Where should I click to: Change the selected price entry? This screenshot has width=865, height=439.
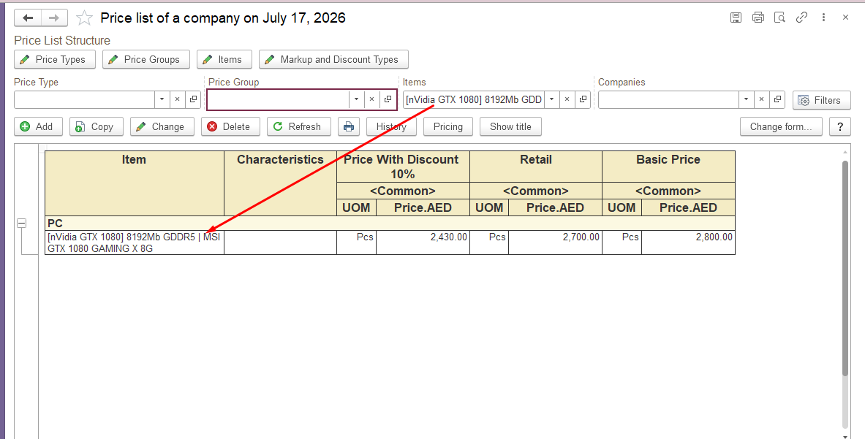[x=162, y=126]
